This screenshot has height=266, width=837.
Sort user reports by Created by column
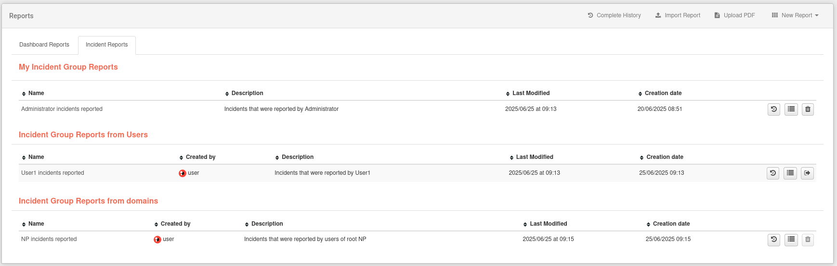click(x=197, y=157)
